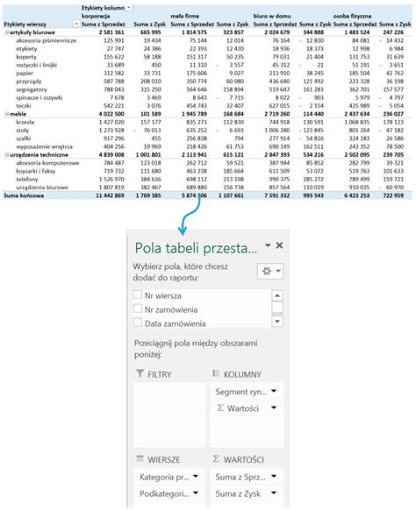Viewport: 416px width, 510px height.
Task: Open the field list gear tools menu
Action: click(270, 271)
